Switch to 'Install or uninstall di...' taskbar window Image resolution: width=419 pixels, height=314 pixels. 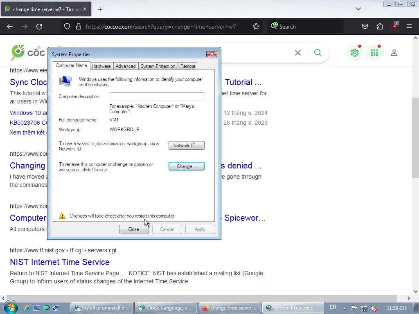[x=102, y=308]
